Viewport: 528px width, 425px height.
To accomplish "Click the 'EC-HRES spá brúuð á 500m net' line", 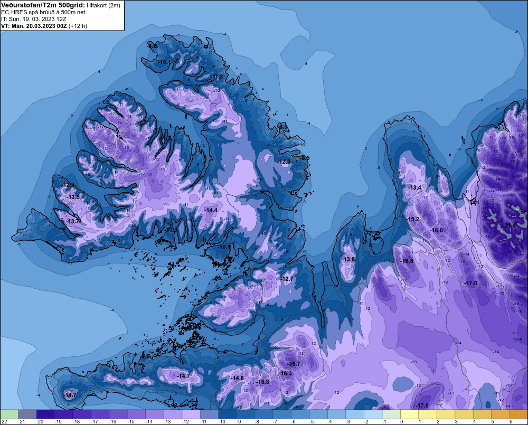I will pos(43,12).
